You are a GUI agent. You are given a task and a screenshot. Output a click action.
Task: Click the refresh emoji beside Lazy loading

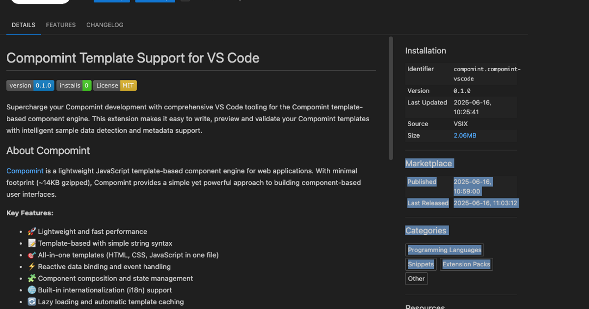(x=32, y=302)
